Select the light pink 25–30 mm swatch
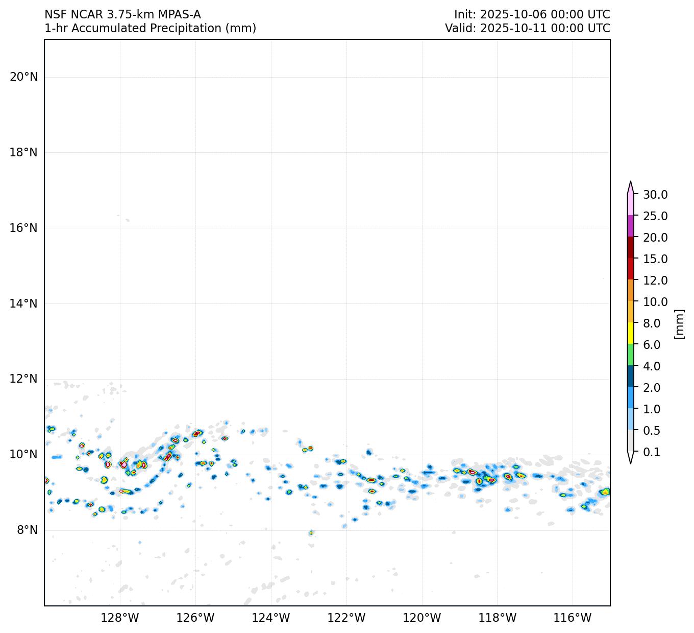694x633 pixels. [x=631, y=205]
